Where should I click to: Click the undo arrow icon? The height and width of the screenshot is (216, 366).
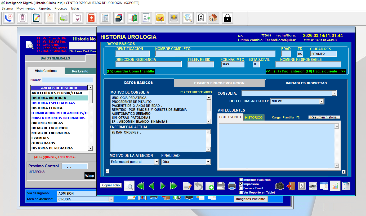click(x=199, y=186)
